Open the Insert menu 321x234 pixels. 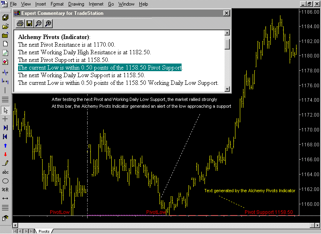tap(41, 4)
